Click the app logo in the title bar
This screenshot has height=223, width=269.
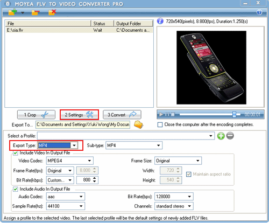tap(8, 4)
